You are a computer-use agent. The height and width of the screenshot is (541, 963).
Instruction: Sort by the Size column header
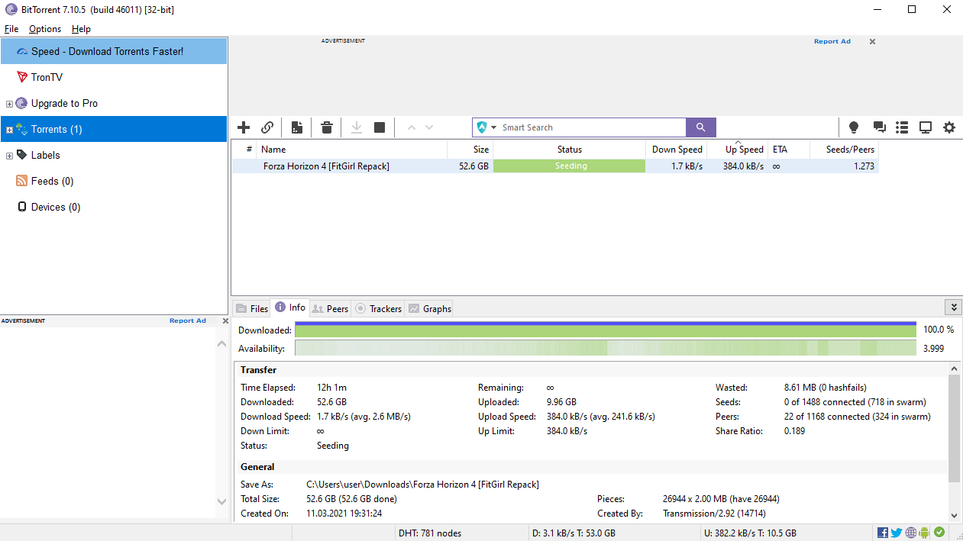[x=470, y=150]
